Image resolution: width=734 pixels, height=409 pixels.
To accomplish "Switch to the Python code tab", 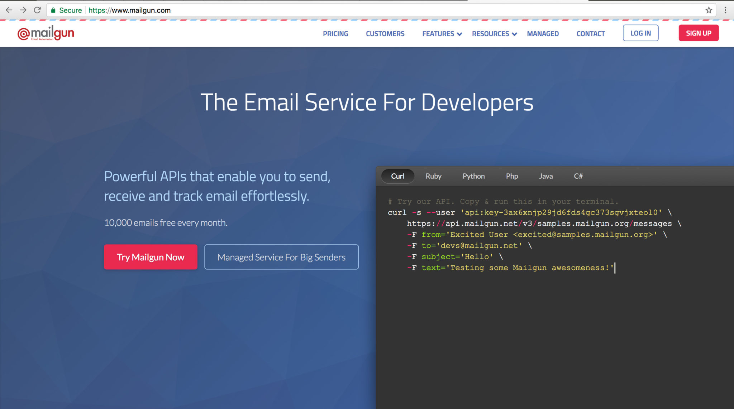I will [473, 176].
